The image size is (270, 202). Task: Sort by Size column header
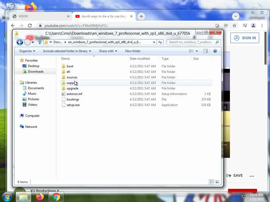tap(196, 59)
